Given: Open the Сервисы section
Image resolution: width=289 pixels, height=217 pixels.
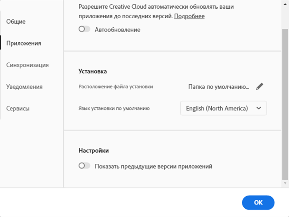Looking at the screenshot, I should (x=18, y=108).
